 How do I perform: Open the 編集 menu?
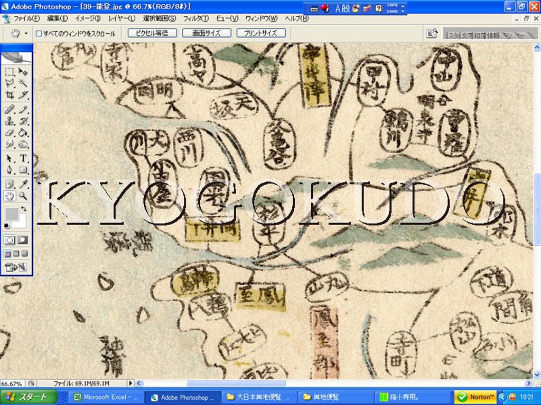(x=57, y=18)
